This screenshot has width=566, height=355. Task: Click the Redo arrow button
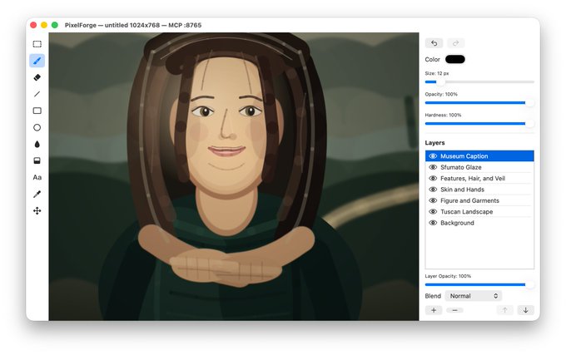pyautogui.click(x=456, y=43)
